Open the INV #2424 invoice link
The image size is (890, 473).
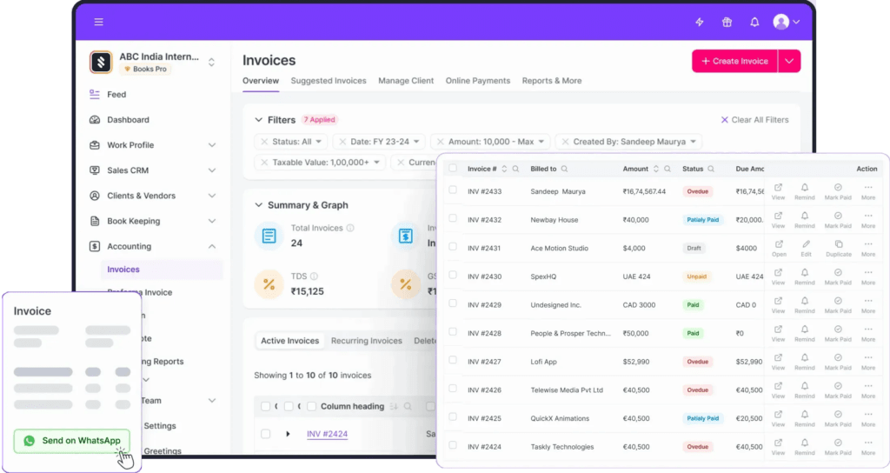(327, 434)
